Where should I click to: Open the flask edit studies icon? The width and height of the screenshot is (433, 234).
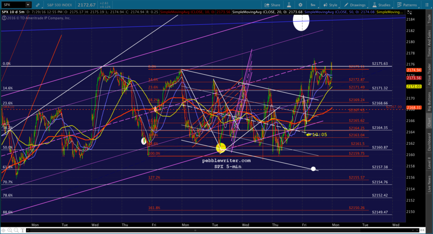(289, 5)
